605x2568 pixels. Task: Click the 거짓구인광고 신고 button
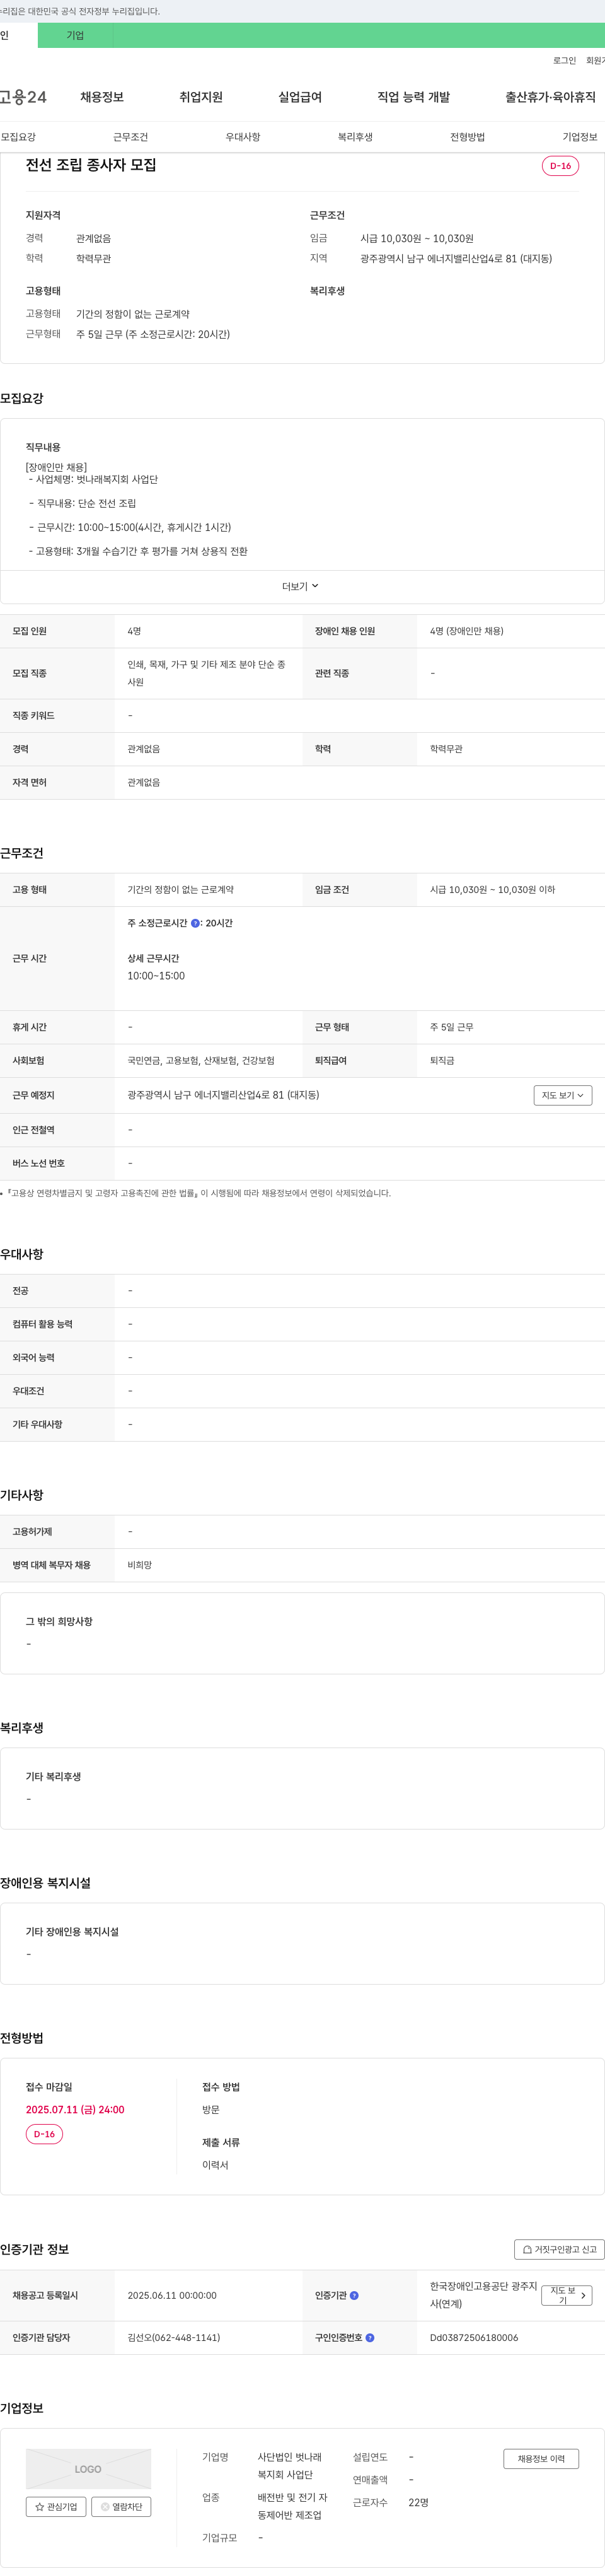coord(559,2249)
